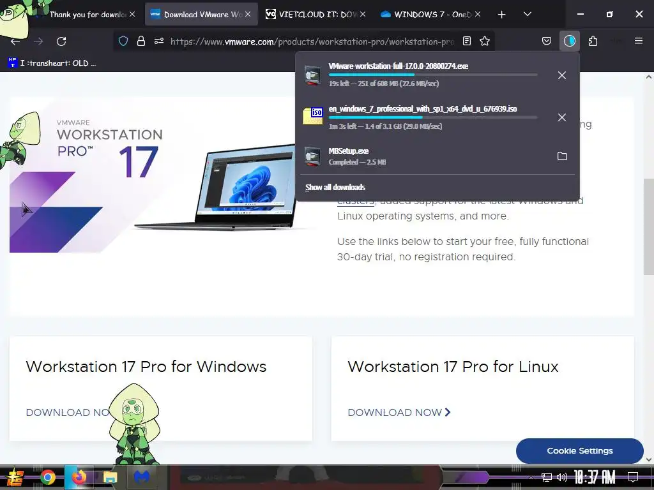Image resolution: width=654 pixels, height=490 pixels.
Task: Open Cookie Settings
Action: coord(580,451)
